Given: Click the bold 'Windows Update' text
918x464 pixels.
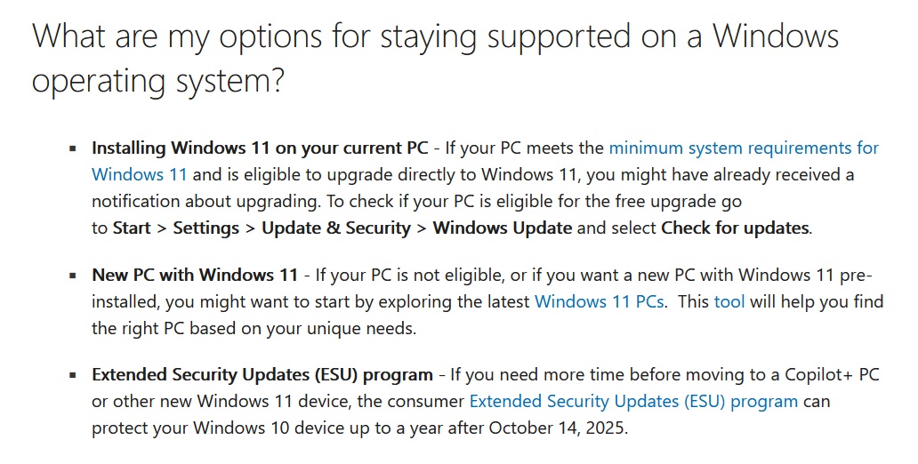Looking at the screenshot, I should [503, 228].
